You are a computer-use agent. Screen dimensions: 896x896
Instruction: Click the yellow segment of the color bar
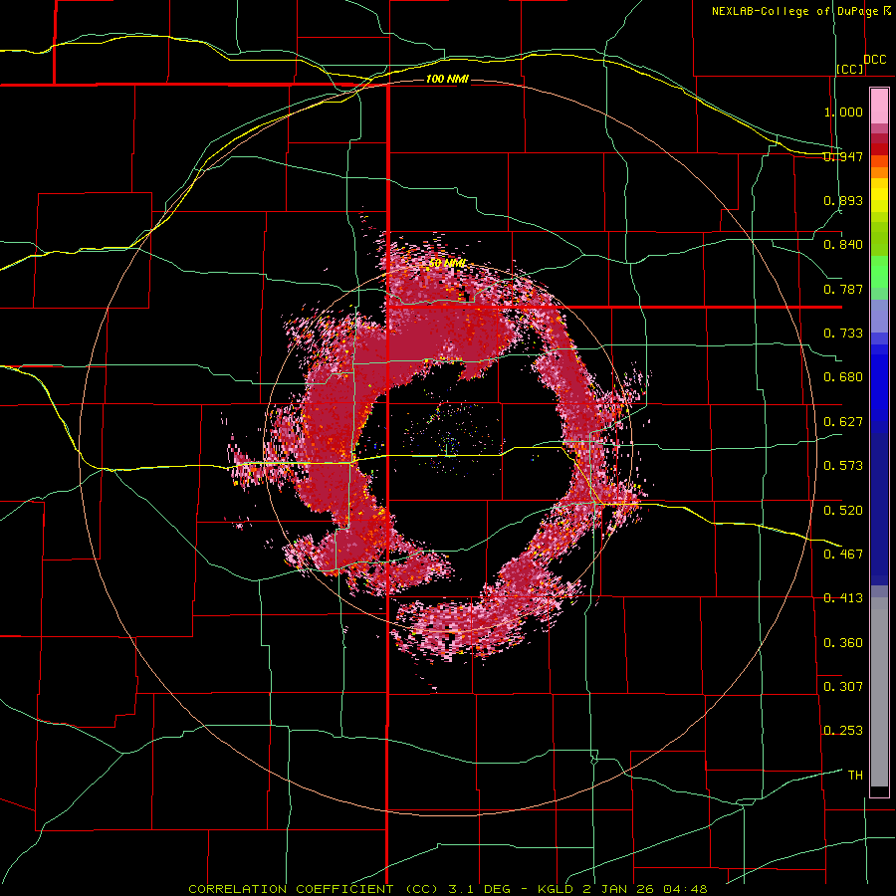879,196
